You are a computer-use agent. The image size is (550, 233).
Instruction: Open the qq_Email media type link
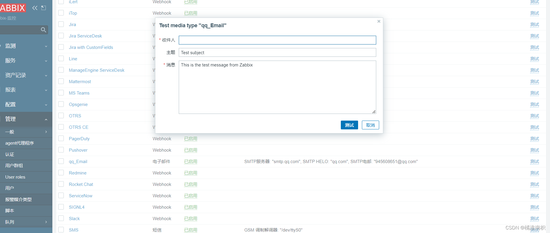pyautogui.click(x=78, y=162)
